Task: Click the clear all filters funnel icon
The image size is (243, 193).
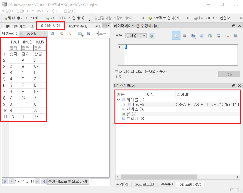Action: click(x=62, y=34)
